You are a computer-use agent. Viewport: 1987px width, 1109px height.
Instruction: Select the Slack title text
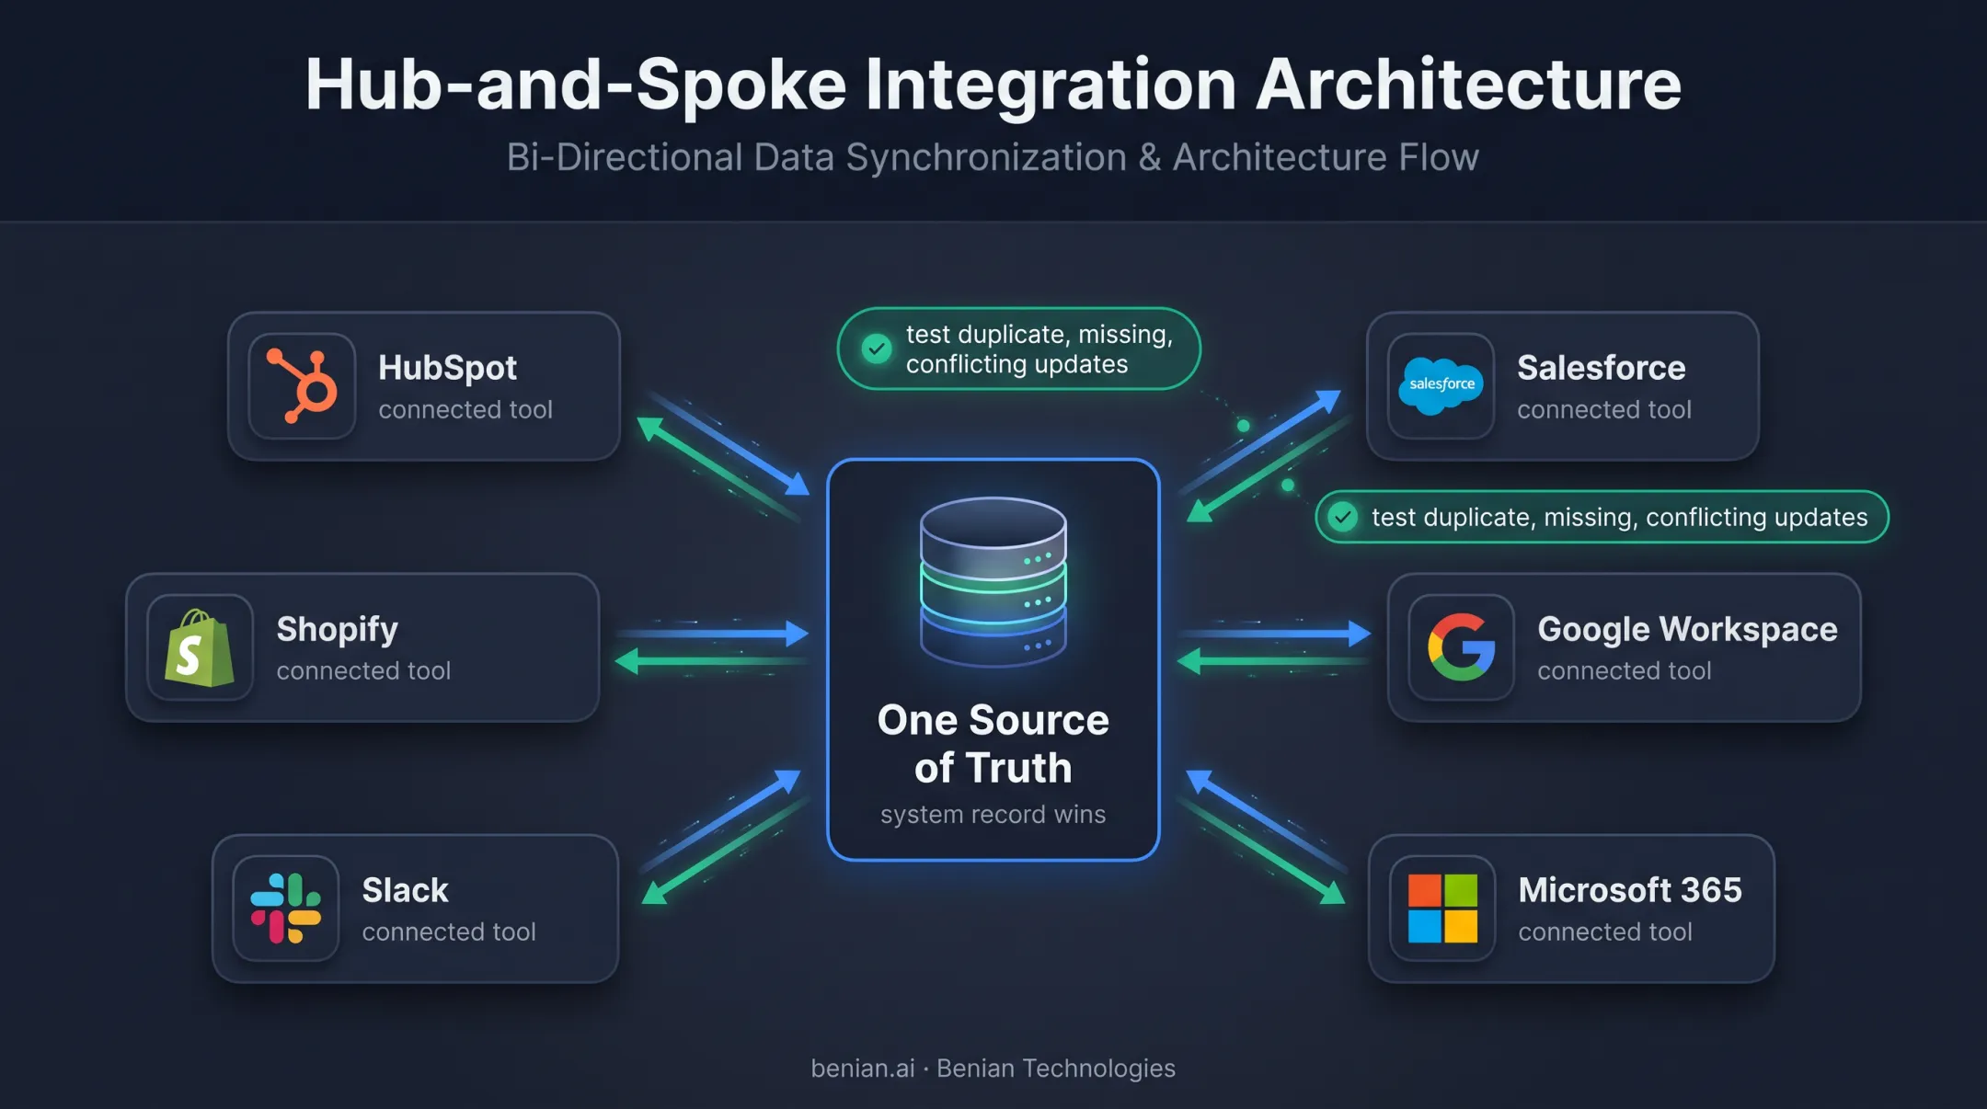click(405, 890)
